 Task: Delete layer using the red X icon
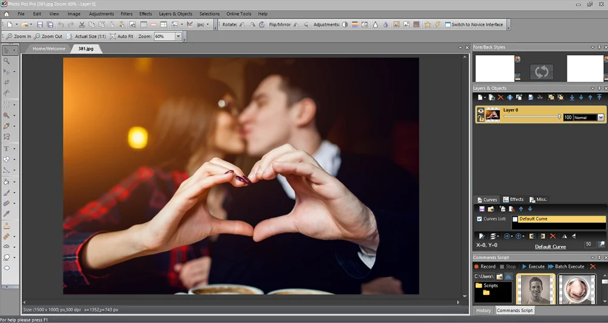tap(500, 97)
